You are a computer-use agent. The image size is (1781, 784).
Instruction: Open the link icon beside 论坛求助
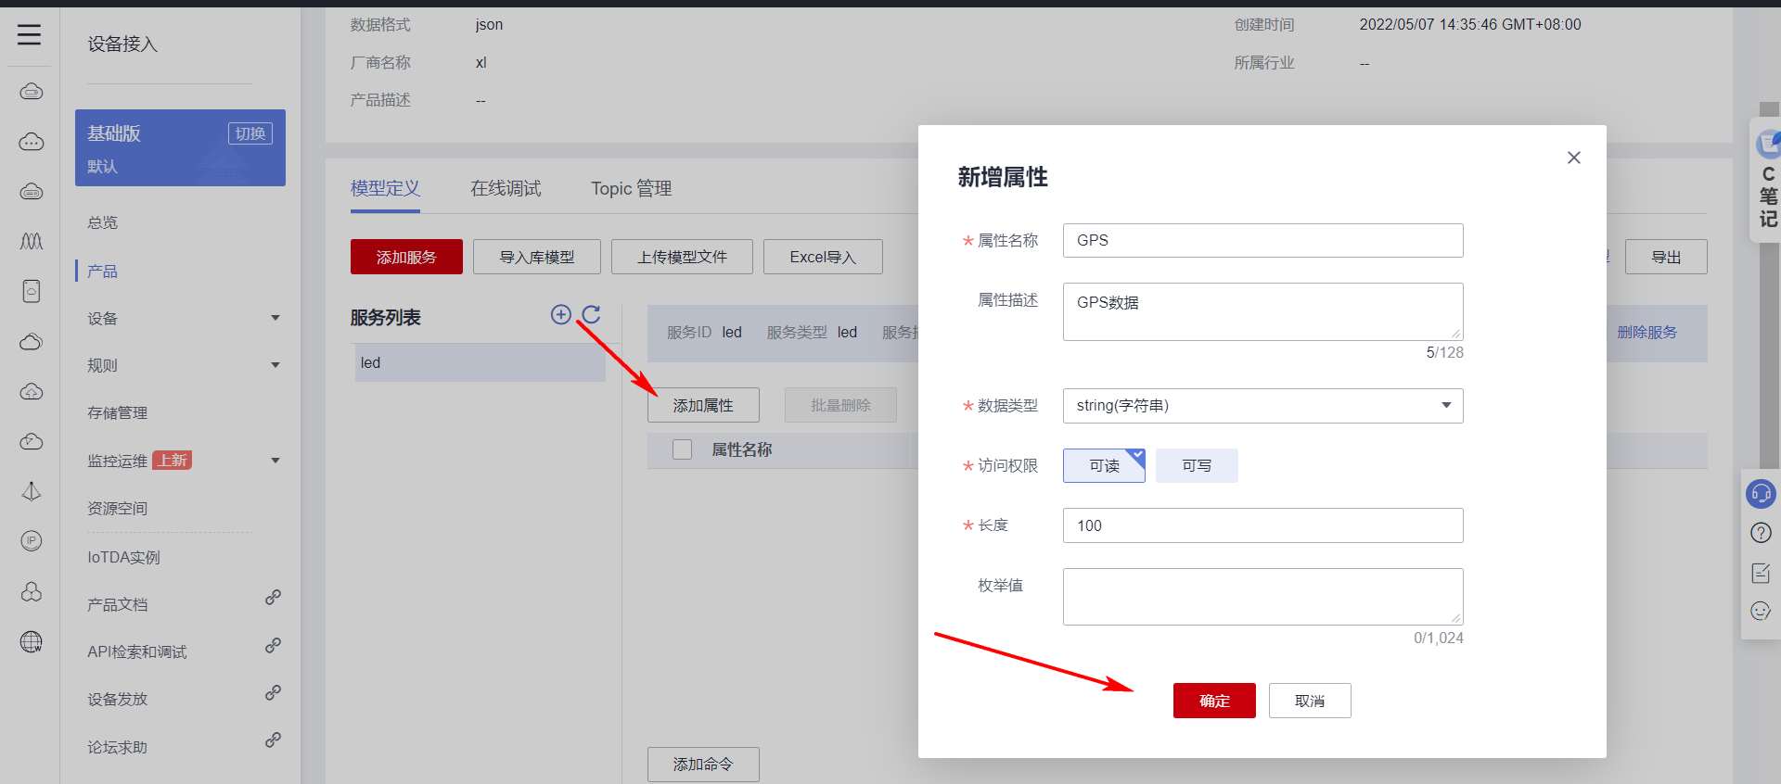(273, 740)
